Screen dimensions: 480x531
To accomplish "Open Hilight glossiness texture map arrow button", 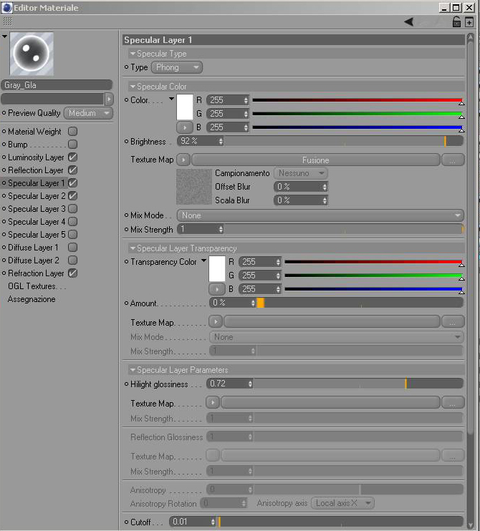I will pos(213,403).
